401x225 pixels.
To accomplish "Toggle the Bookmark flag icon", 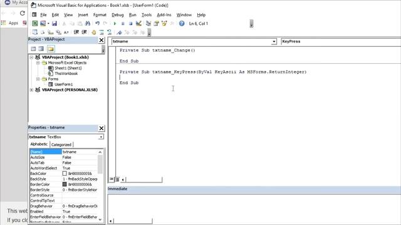I will 119,32.
